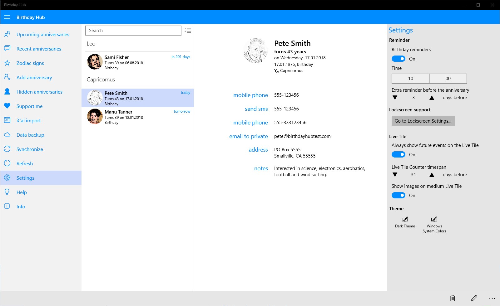Image resolution: width=500 pixels, height=306 pixels.
Task: Start Synchronize with the circular arrows icon
Action: (7, 149)
